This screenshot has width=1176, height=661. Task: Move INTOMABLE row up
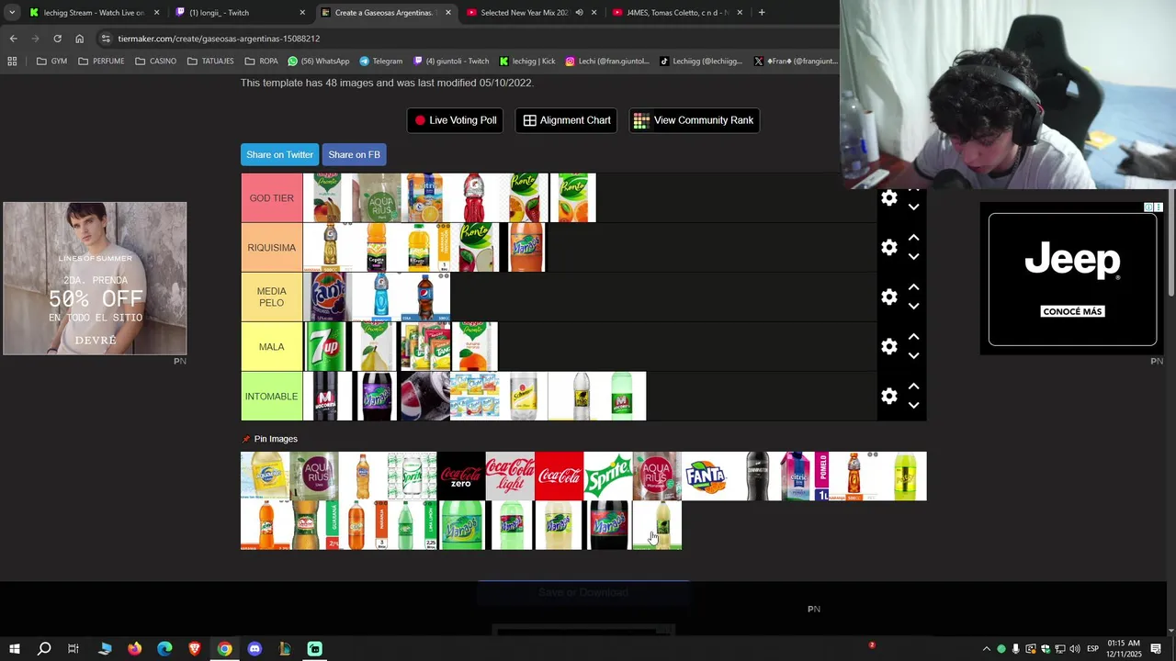(913, 387)
